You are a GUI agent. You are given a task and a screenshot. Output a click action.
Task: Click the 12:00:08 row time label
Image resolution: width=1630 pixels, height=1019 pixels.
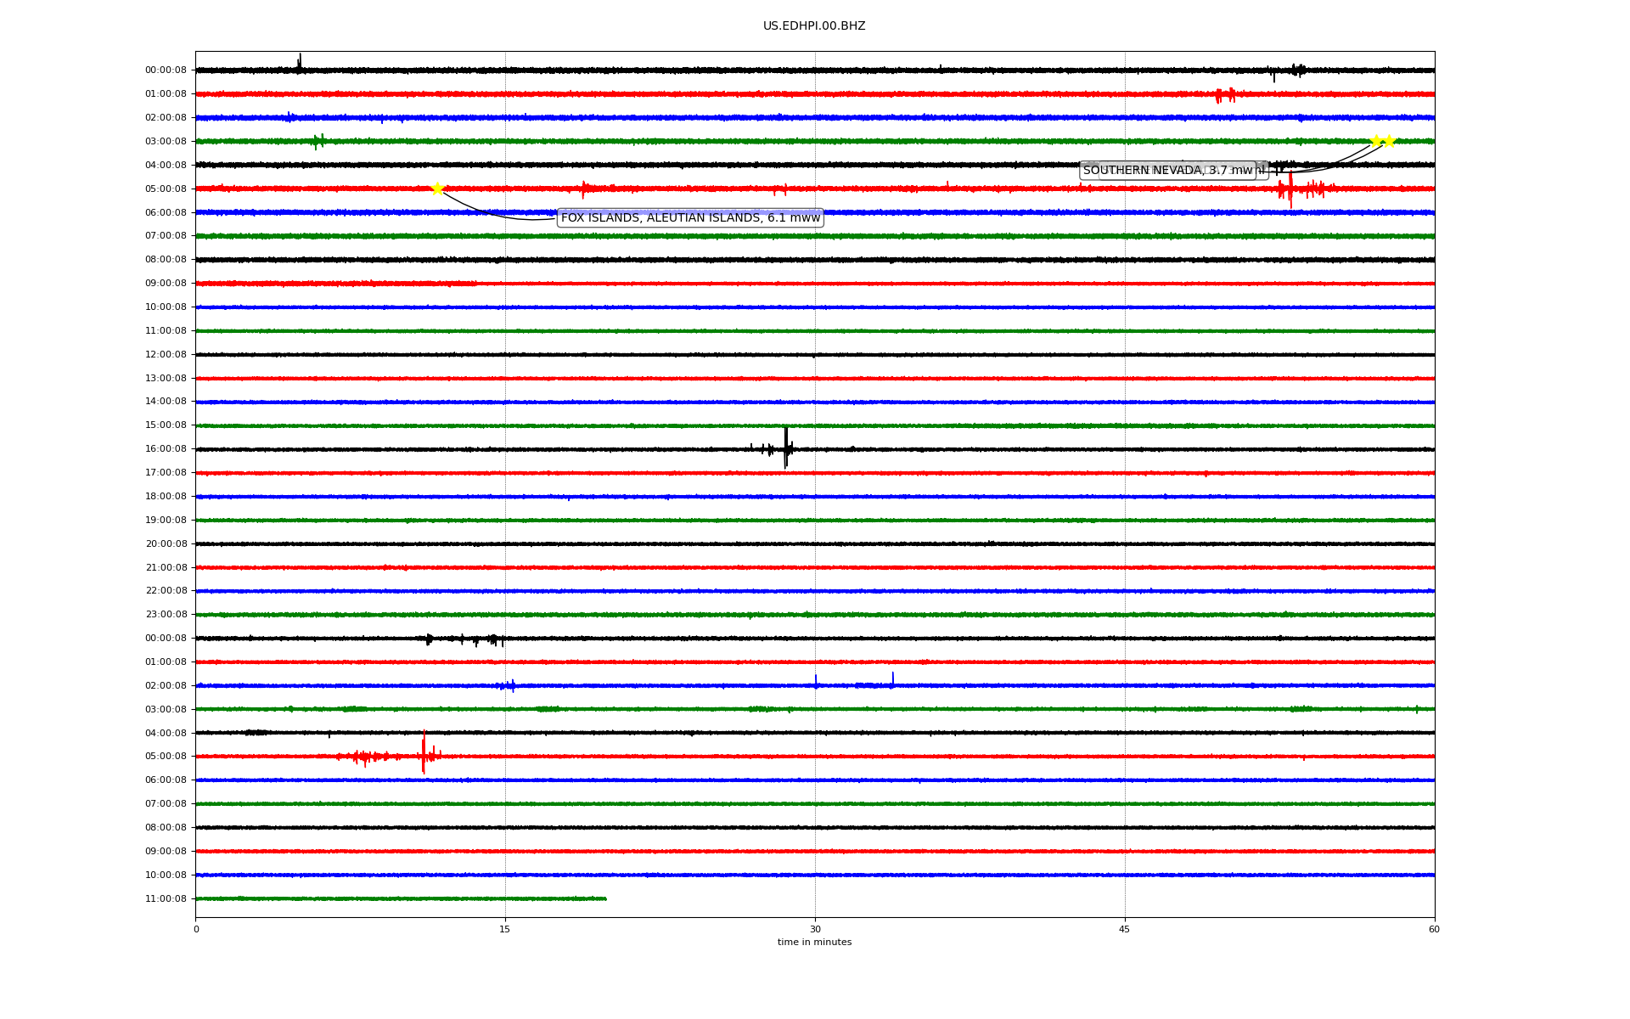pyautogui.click(x=166, y=355)
